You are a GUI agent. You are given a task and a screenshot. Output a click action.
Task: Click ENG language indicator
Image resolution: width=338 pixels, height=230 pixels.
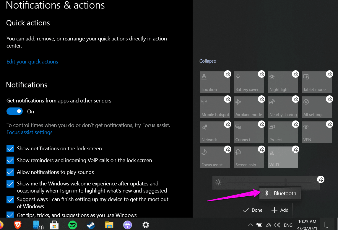tap(288, 225)
